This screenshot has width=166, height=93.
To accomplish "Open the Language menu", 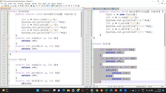I will 27,4.
